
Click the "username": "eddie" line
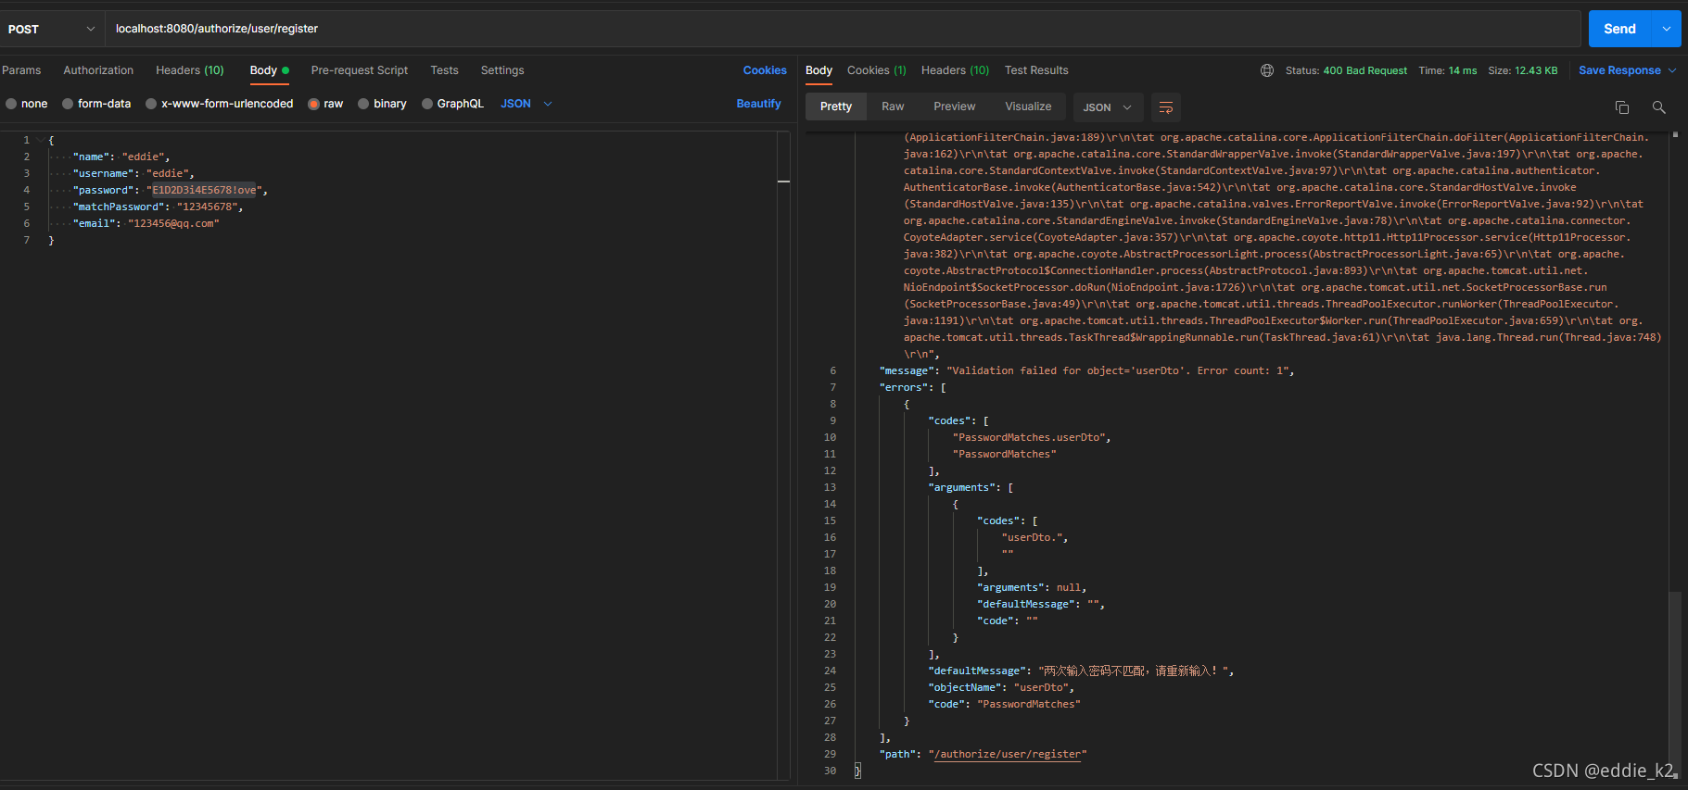pyautogui.click(x=133, y=173)
